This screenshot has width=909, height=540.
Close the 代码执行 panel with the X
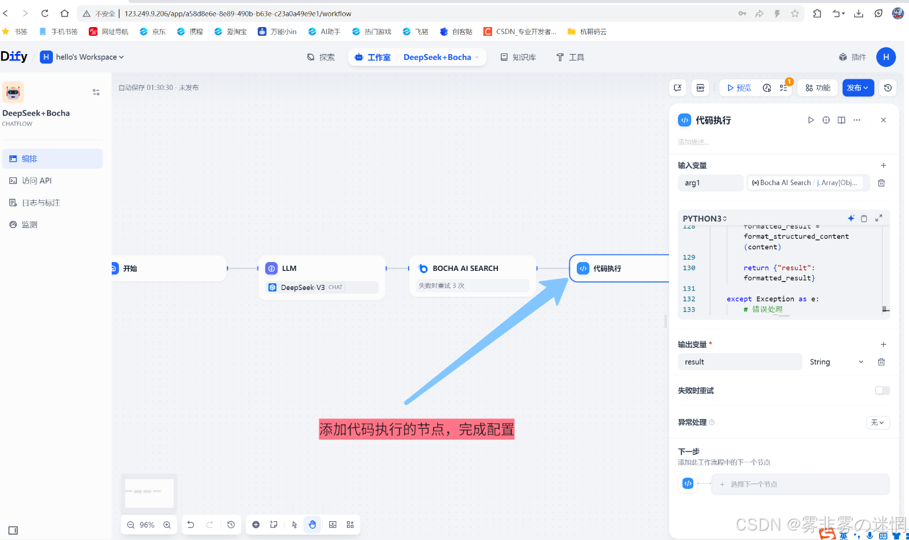[x=883, y=120]
